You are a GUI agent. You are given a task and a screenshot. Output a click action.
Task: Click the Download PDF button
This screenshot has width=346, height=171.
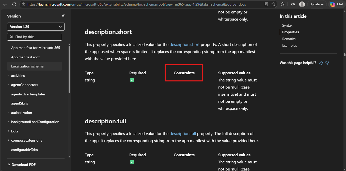point(21,165)
